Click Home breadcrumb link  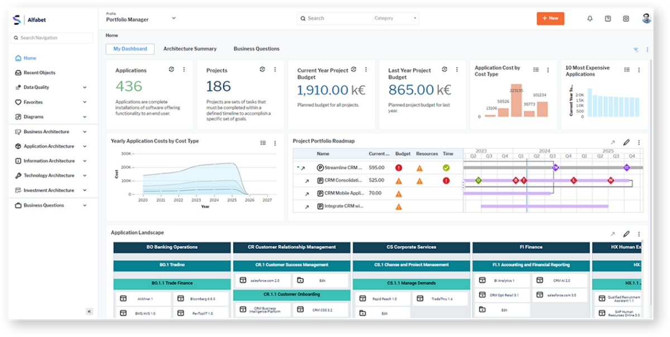coord(112,35)
